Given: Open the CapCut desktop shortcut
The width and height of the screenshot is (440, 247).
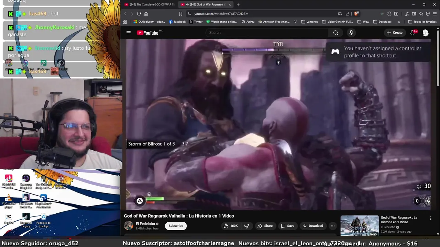Looking at the screenshot, I should (x=9, y=219).
